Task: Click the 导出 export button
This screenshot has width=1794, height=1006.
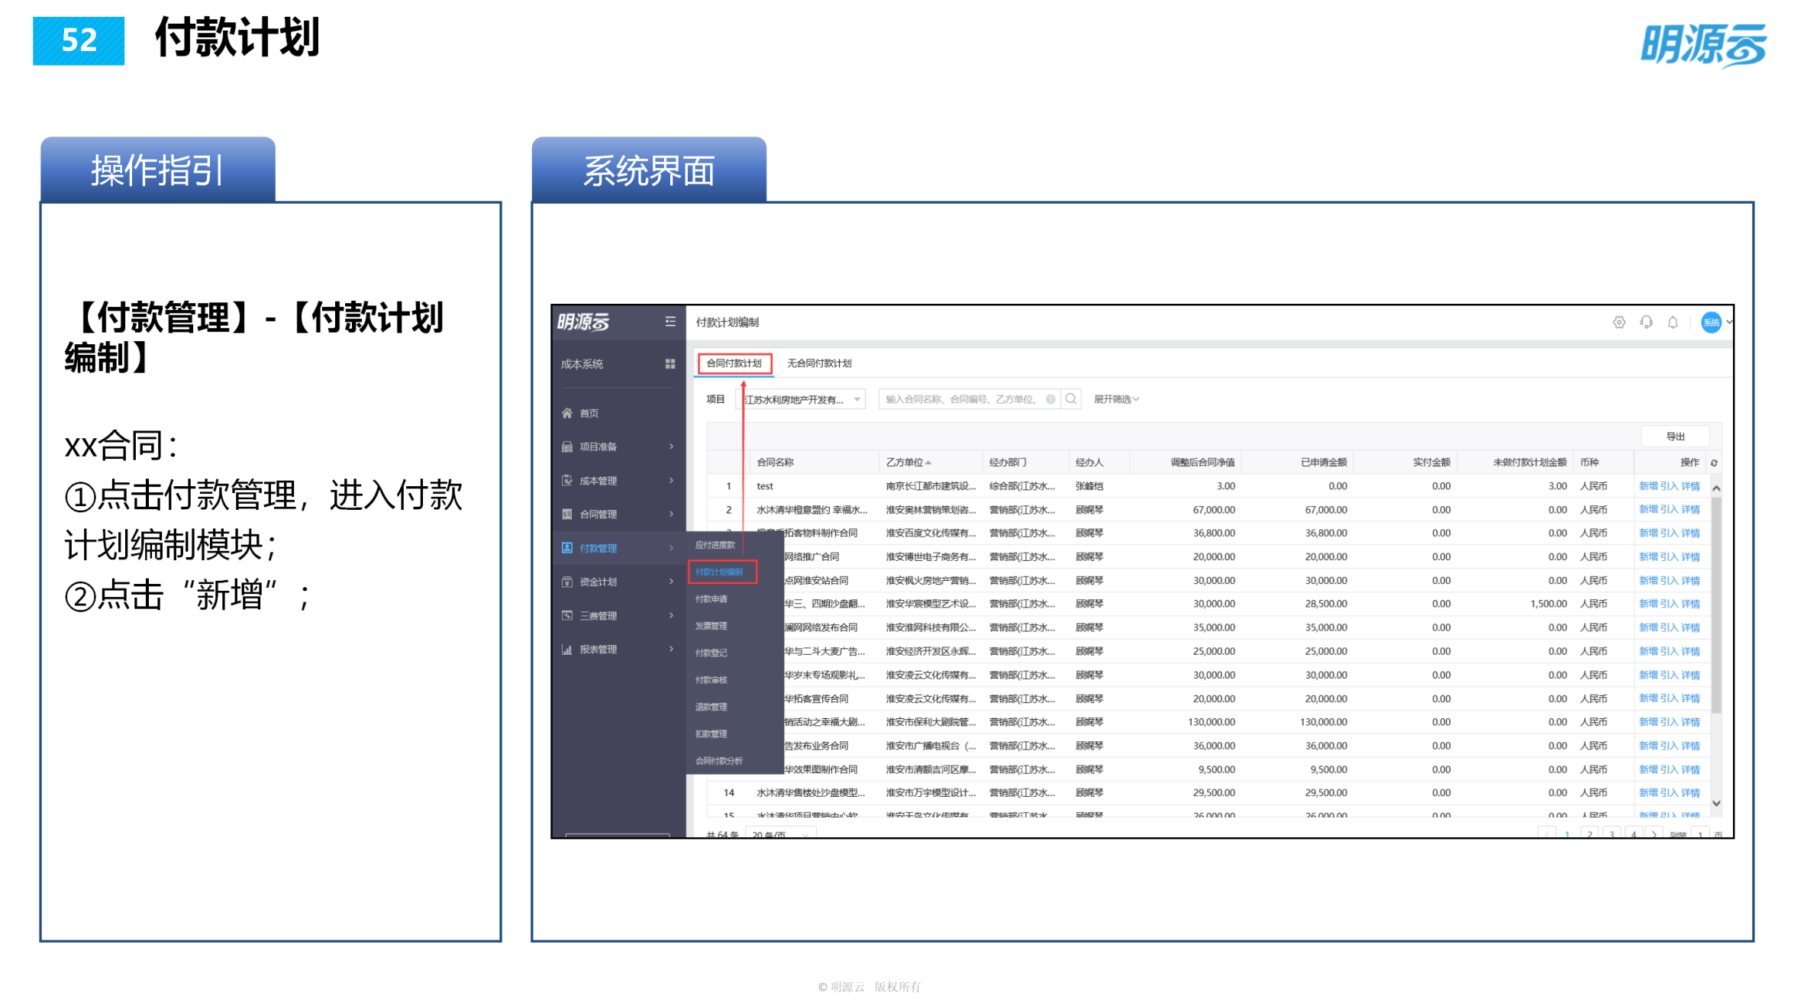Action: tap(1676, 436)
